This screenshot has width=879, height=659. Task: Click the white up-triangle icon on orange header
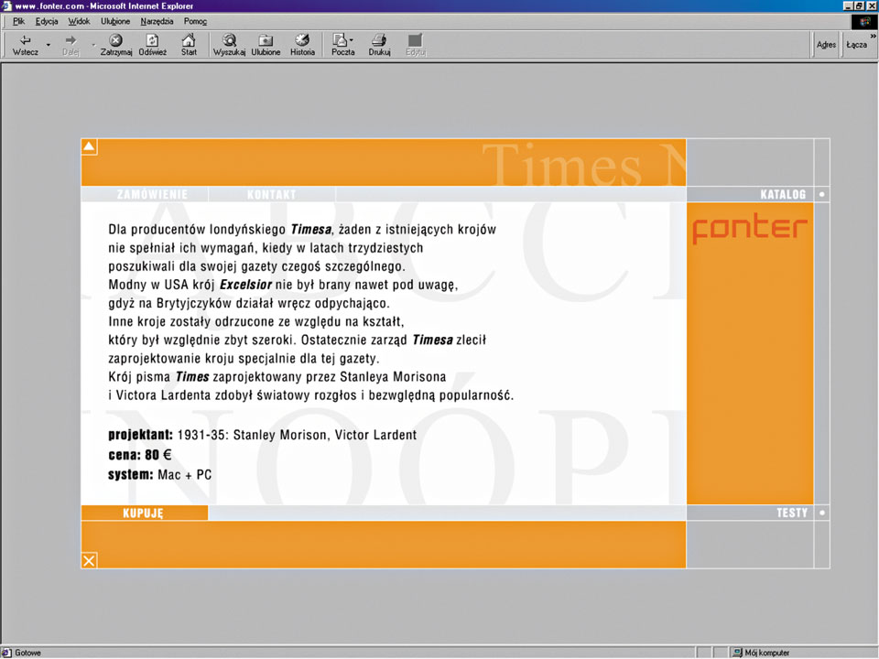coord(89,146)
